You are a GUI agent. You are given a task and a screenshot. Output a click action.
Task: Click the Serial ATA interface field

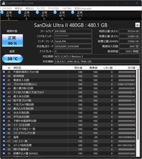73,41
